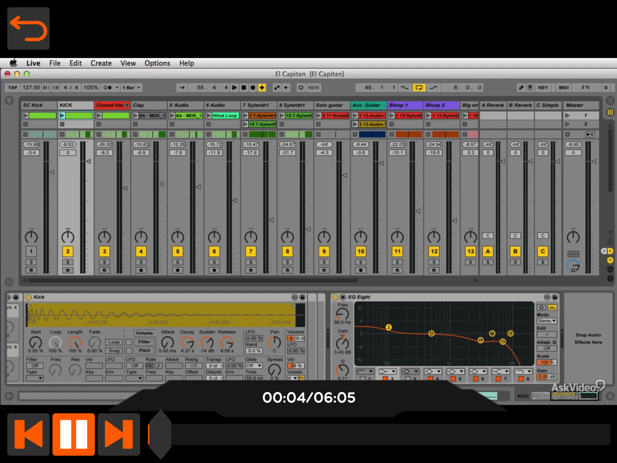617x463 pixels.
Task: Toggle the Punch-Out switch
Action: click(433, 88)
